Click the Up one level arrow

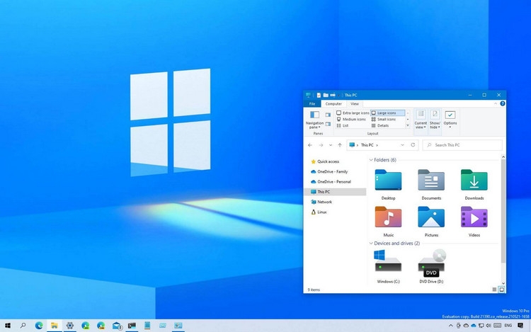[x=340, y=145]
